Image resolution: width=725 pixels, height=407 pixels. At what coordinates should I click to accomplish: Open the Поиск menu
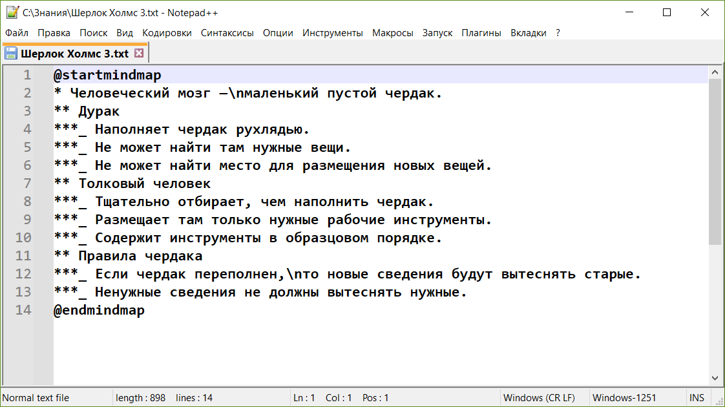click(94, 33)
